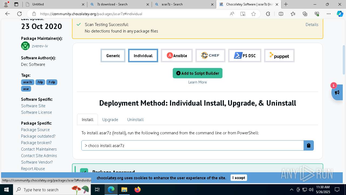
Task: Switch to the Install tab
Action: (x=88, y=119)
